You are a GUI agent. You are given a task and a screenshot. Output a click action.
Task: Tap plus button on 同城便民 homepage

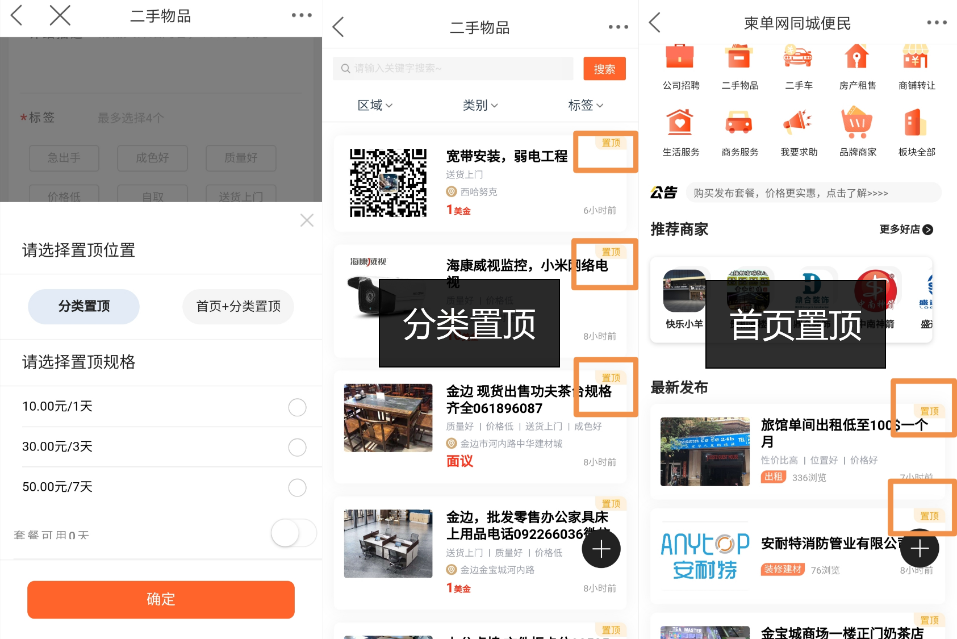920,548
